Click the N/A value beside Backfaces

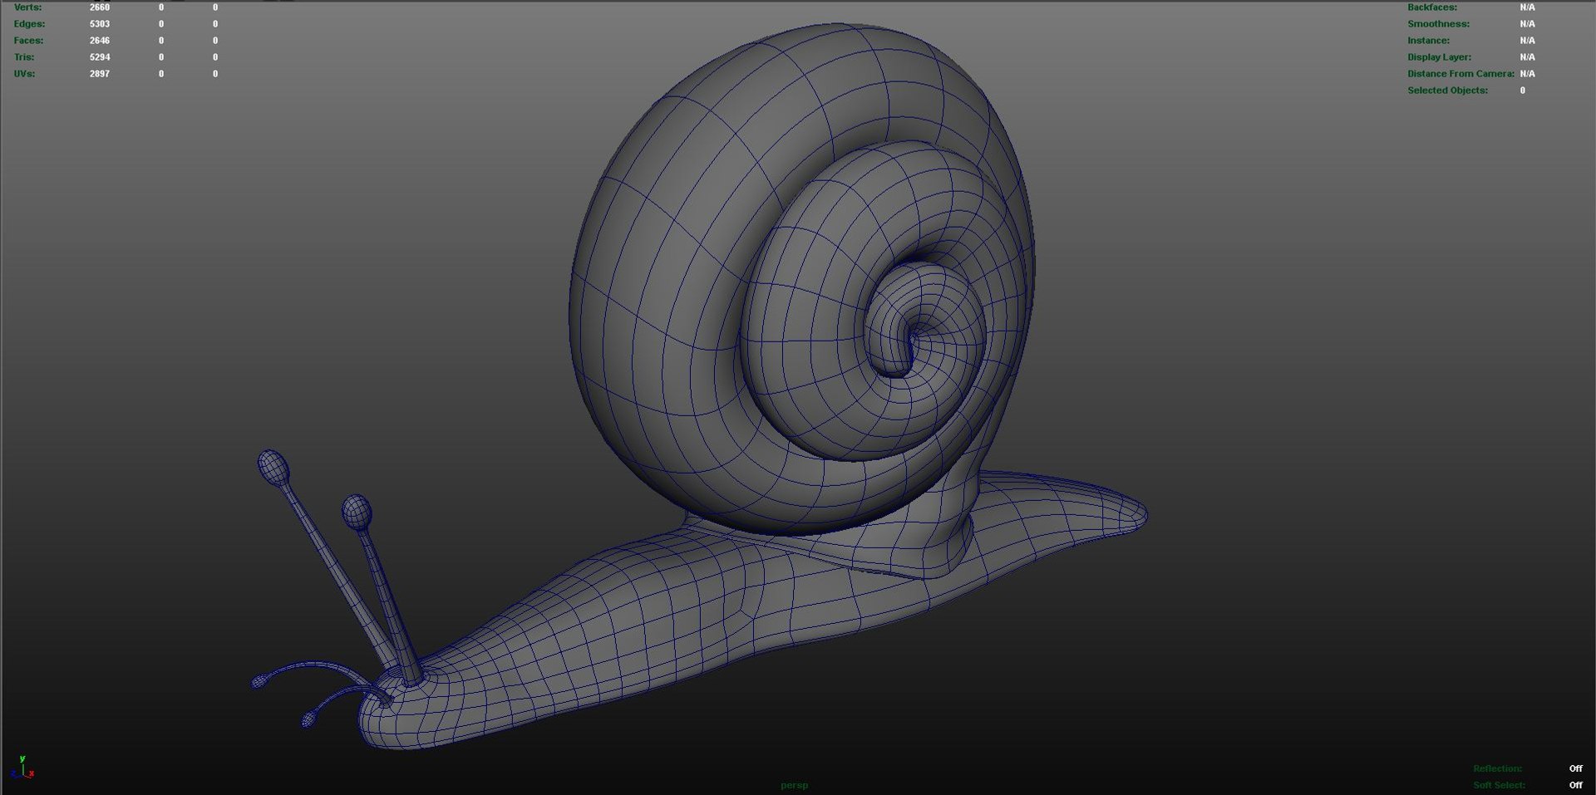pyautogui.click(x=1527, y=7)
